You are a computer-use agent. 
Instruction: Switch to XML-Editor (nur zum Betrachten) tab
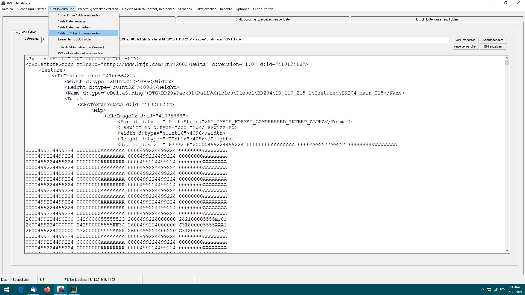coord(263,19)
